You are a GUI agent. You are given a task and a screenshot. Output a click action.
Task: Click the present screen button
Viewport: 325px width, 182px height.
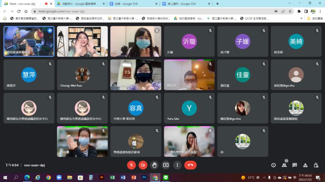166,165
